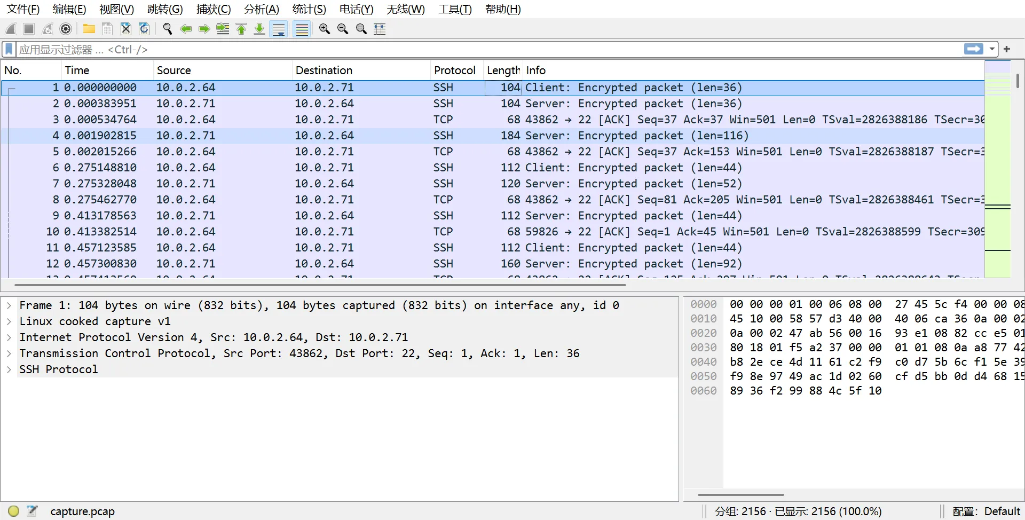Toggle auto-scroll during live capture
This screenshot has height=520, width=1025.
click(x=279, y=29)
